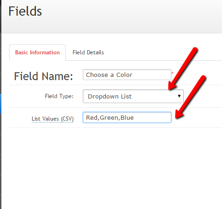The height and width of the screenshot is (209, 222).
Task: Click the Field Name text box
Action: point(127,75)
